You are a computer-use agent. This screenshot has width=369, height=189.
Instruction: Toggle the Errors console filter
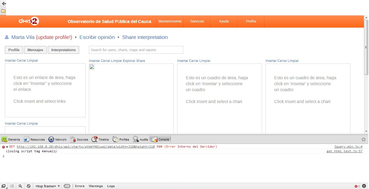(80, 186)
